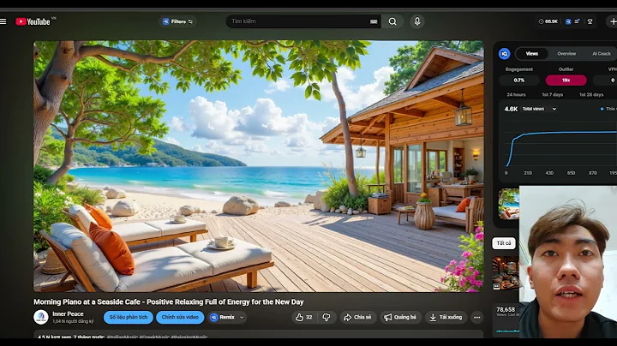The height and width of the screenshot is (346, 617).
Task: Open the Inner Peace channel name link
Action: [x=68, y=313]
